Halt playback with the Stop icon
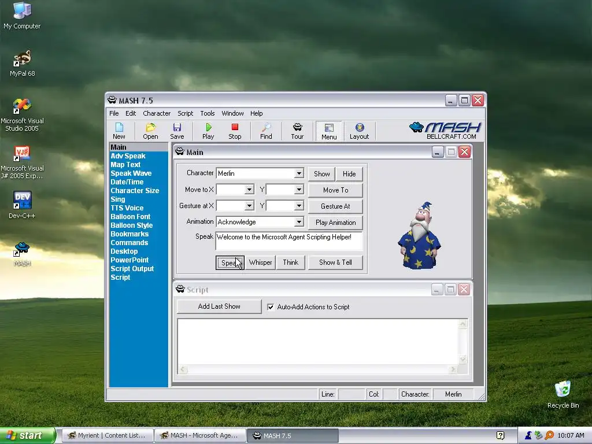592x444 pixels. click(x=235, y=131)
